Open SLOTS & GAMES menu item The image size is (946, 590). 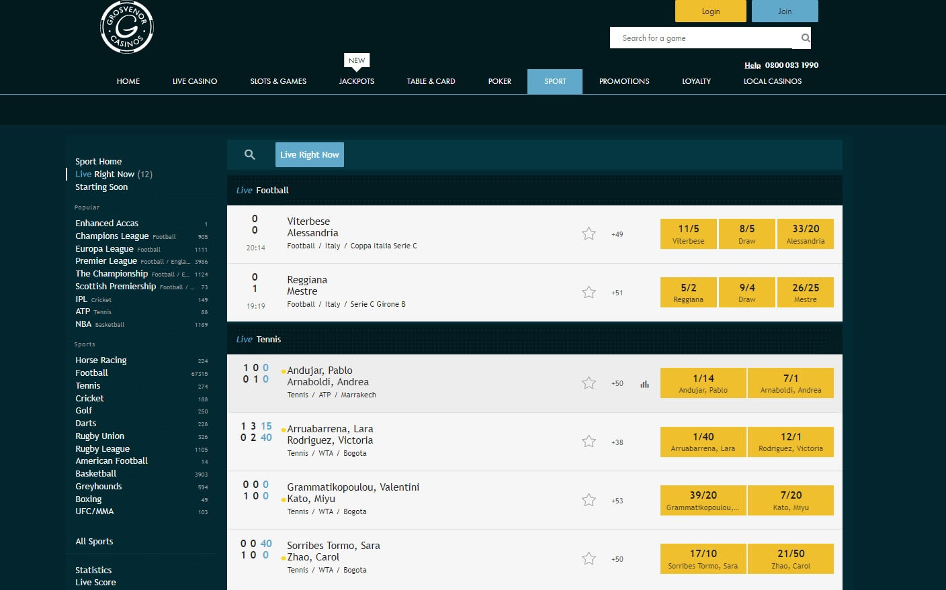[278, 81]
